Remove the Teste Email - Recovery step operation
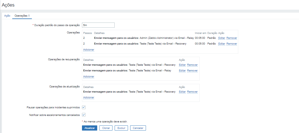 [x=232, y=44]
